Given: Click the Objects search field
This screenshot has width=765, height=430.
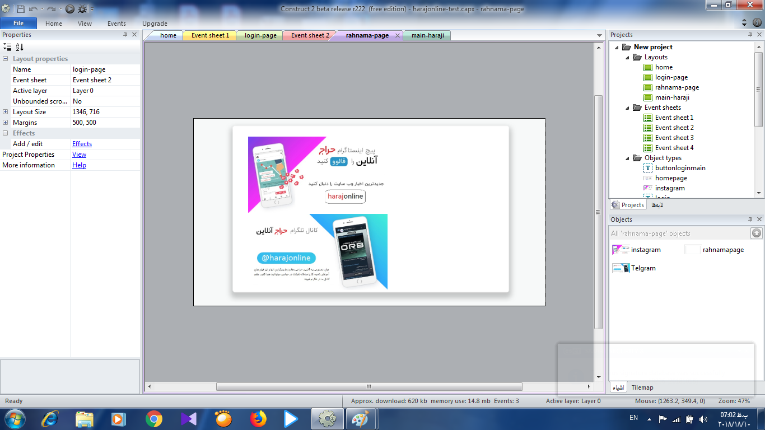Looking at the screenshot, I should pos(679,233).
